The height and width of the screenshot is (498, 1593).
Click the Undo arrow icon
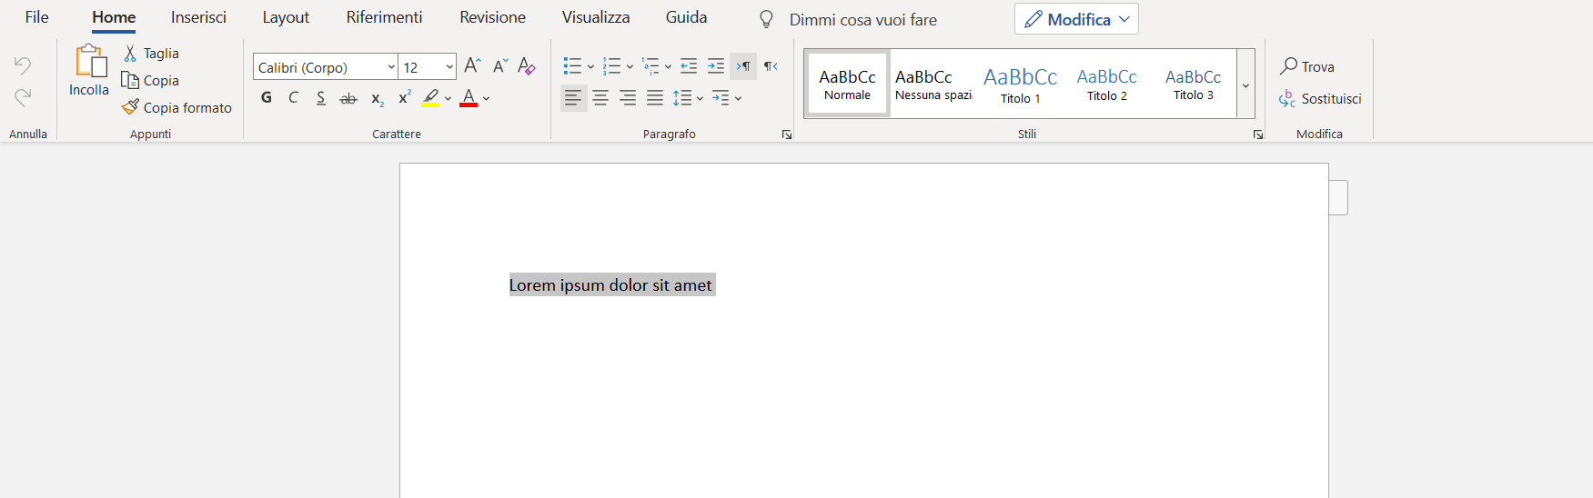coord(23,65)
